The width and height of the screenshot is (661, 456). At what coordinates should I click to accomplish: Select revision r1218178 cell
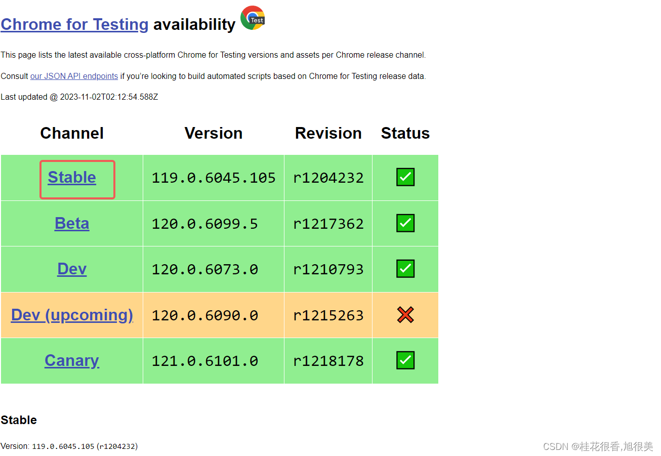click(328, 361)
